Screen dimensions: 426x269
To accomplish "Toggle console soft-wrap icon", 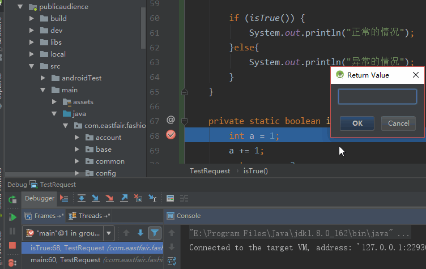I will (172, 261).
